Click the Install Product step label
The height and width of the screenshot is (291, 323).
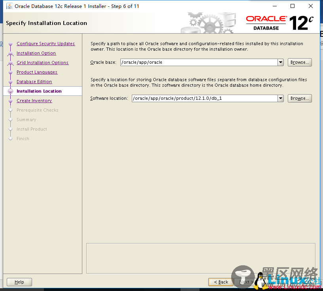(32, 129)
